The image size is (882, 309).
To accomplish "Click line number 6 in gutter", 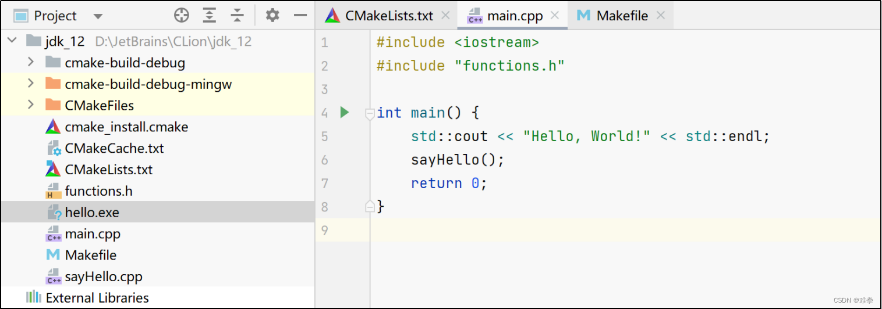I will pyautogui.click(x=324, y=160).
